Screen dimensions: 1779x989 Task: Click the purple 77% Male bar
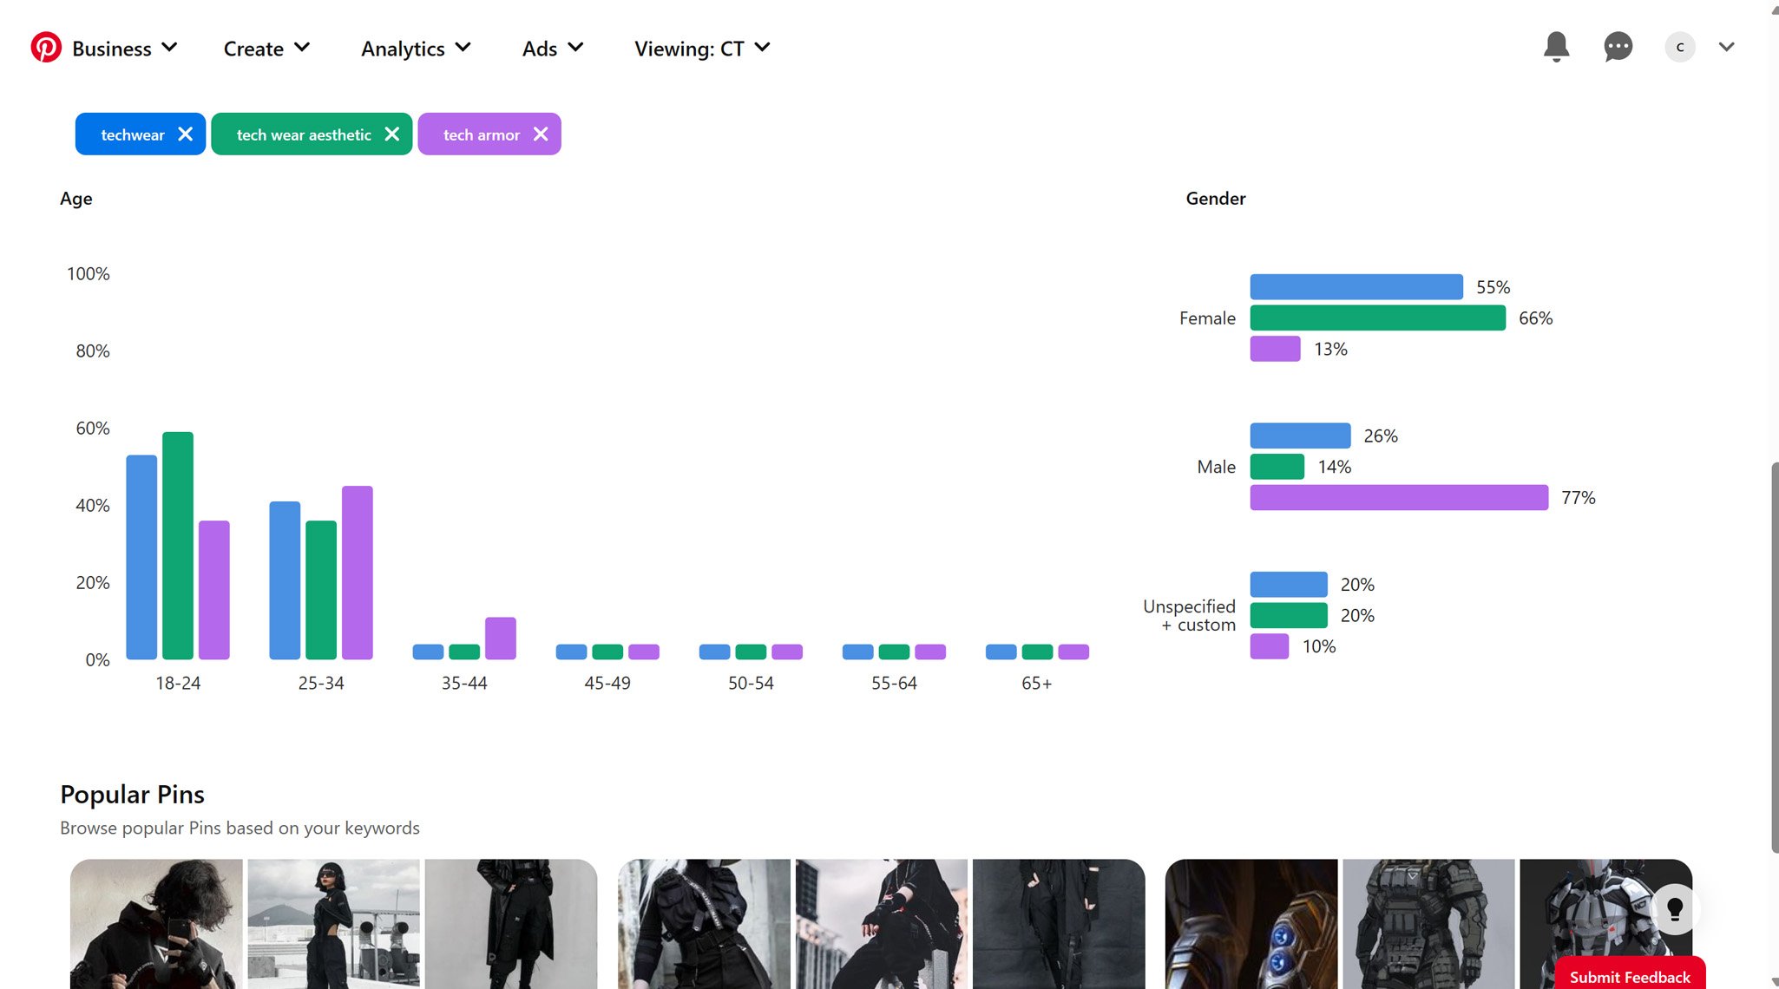[1398, 498]
